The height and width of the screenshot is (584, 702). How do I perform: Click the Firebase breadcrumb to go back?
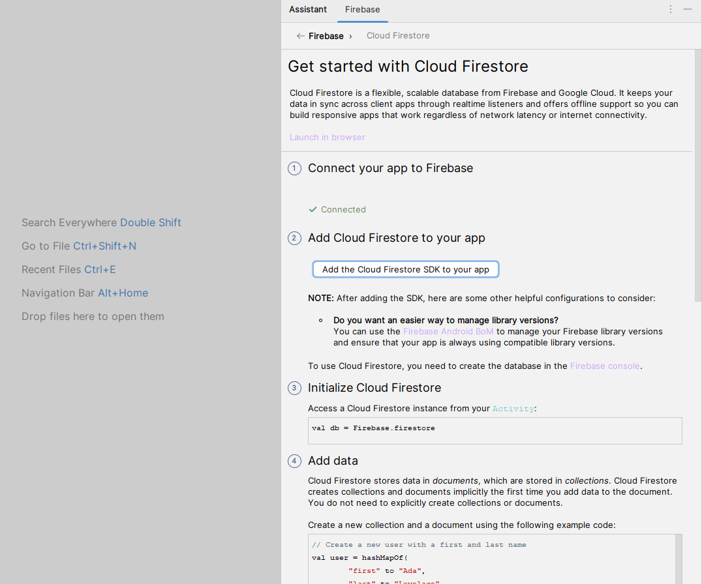pos(326,36)
